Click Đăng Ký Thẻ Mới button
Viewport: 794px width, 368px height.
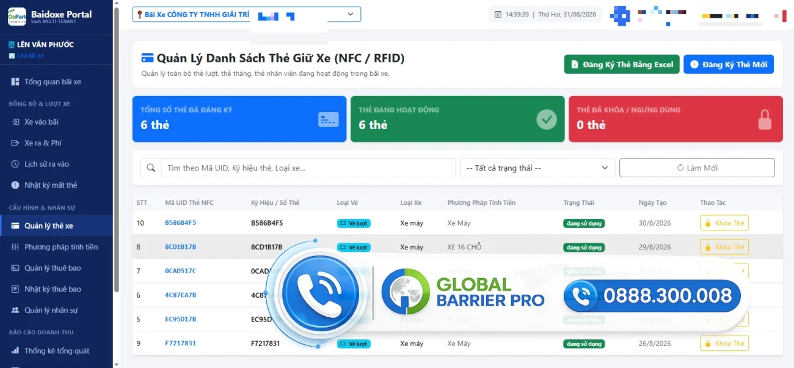729,64
